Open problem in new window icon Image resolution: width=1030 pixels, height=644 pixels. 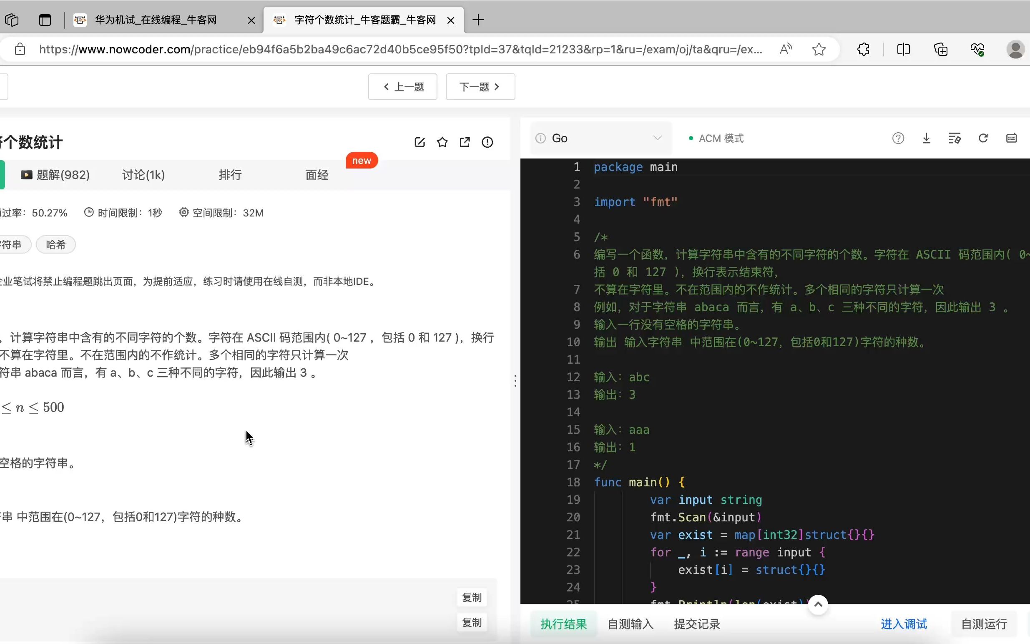[x=465, y=142]
